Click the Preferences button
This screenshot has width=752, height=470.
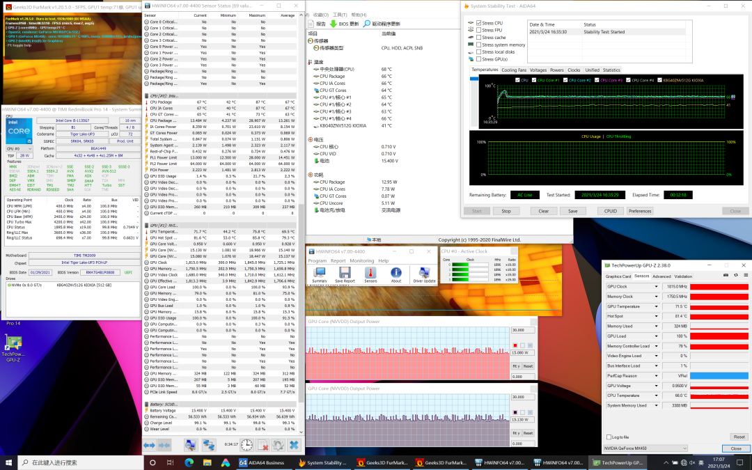[640, 211]
